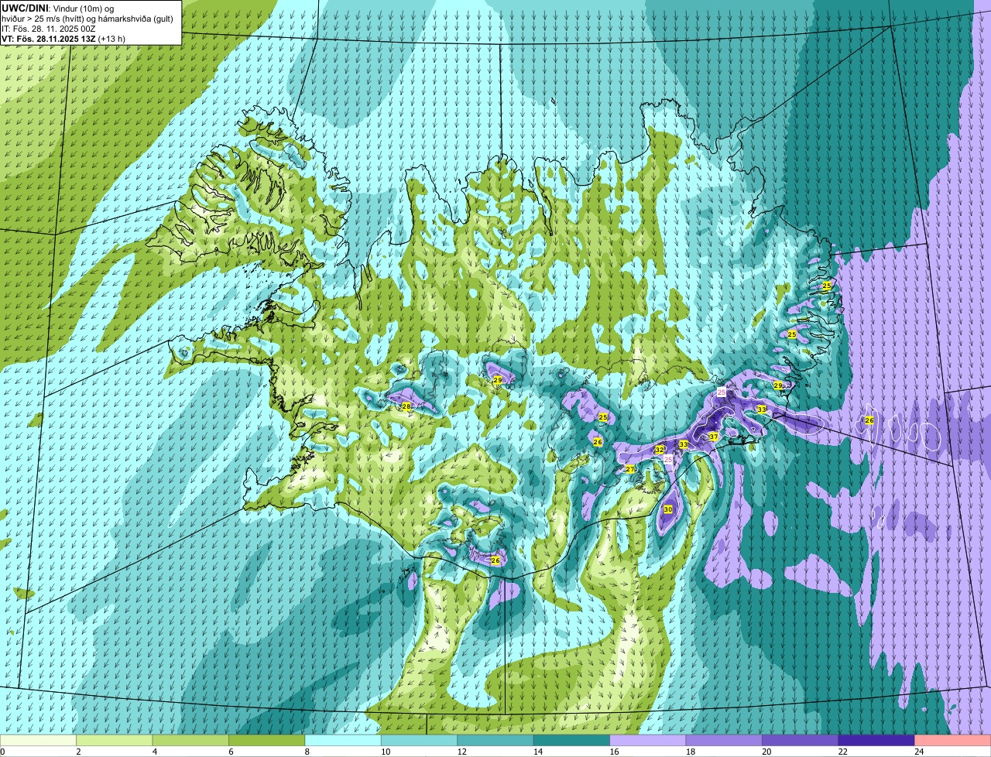The height and width of the screenshot is (757, 991).
Task: Select the 'VT: Fös. 28.11.2025 13Z (+13 h)' line
Action: point(63,38)
